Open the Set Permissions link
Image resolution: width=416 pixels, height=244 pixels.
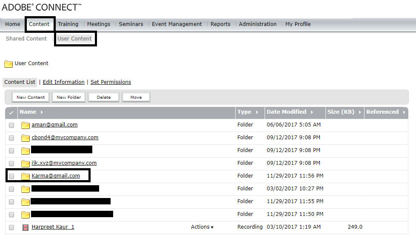tap(111, 82)
